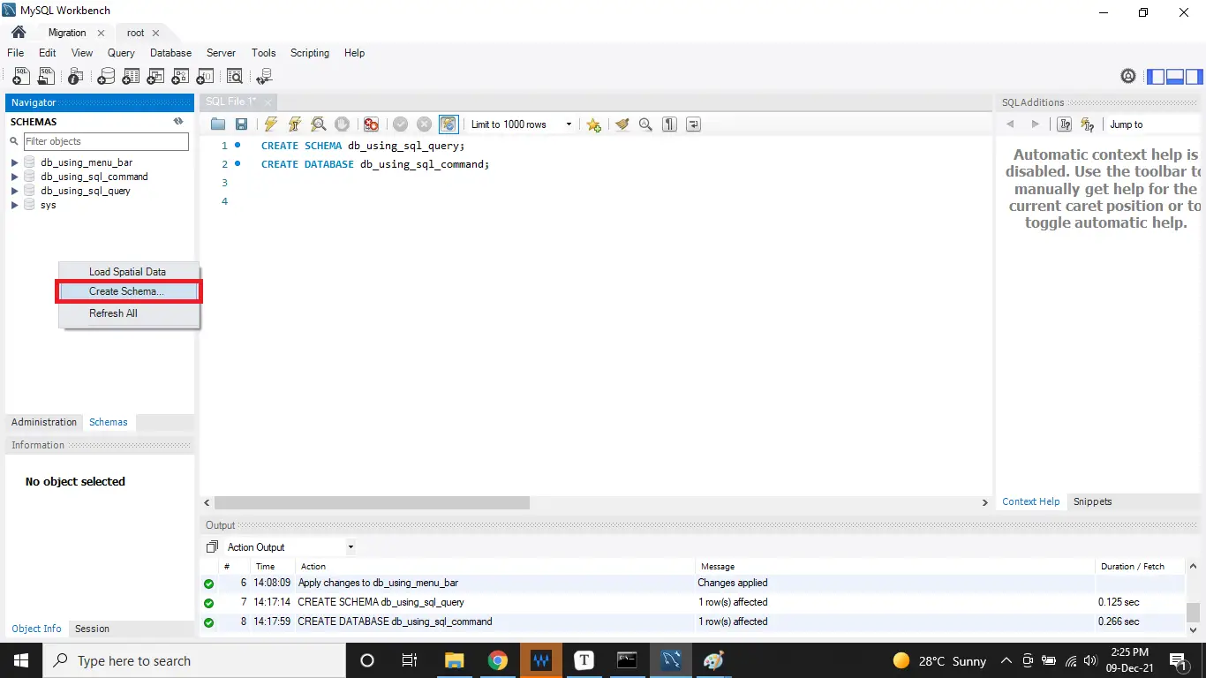This screenshot has height=678, width=1206.
Task: Beautify the query with broom icon
Action: pos(622,124)
